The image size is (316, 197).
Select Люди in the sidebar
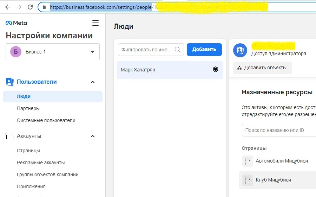point(53,97)
